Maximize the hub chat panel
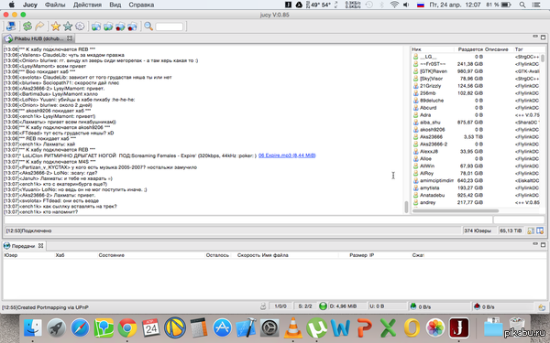 543,38
